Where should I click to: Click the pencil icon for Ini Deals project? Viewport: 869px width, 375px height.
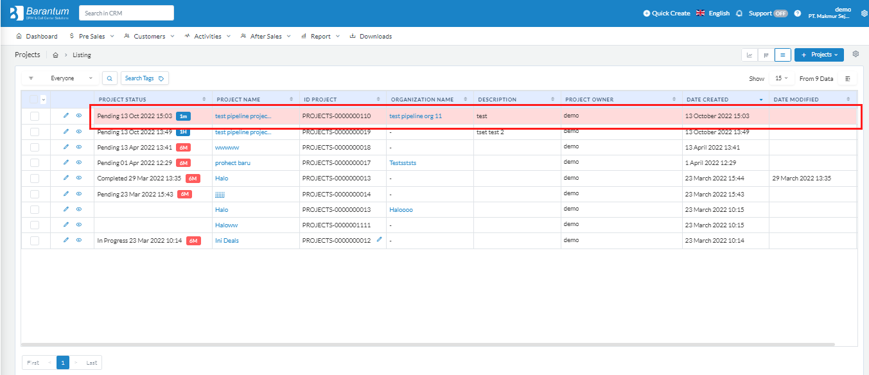(x=66, y=240)
